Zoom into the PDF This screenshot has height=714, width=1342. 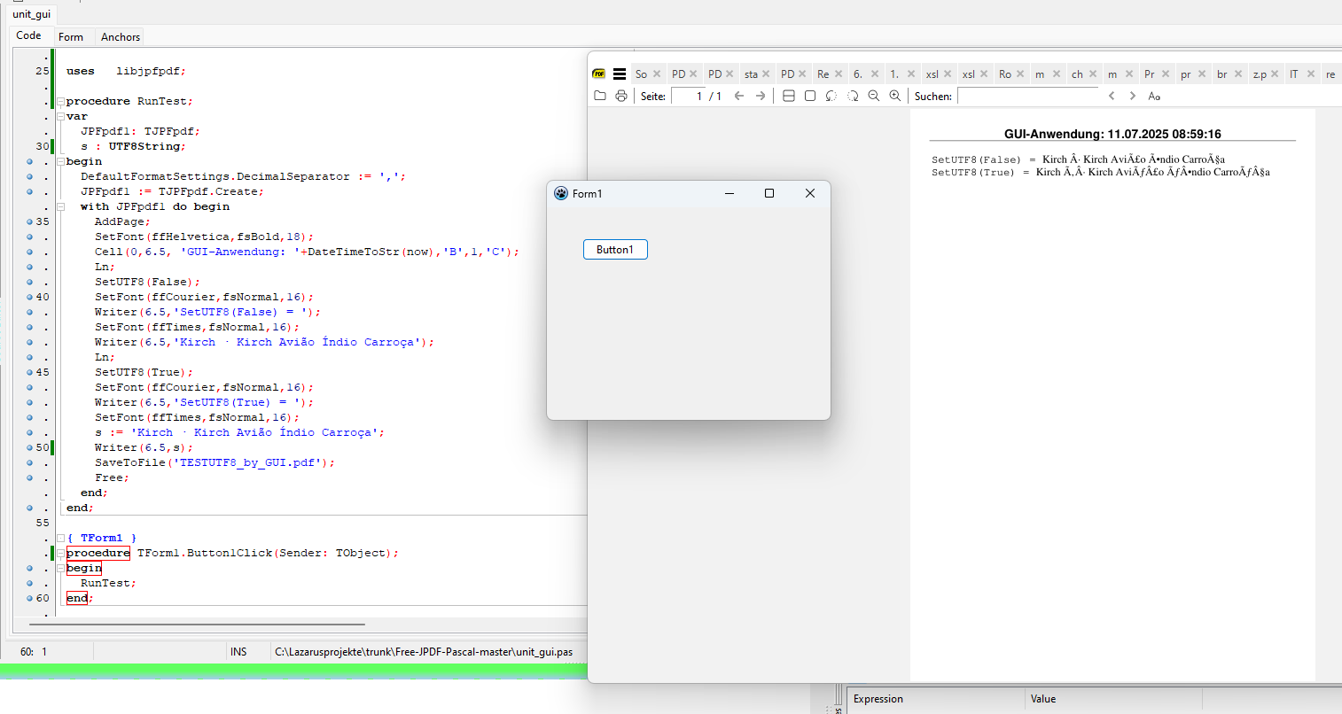click(x=895, y=96)
